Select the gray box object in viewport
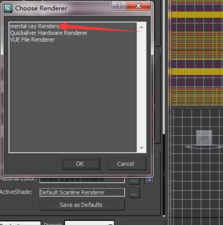Image resolution: width=223 pixels, height=225 pixels. pos(204,138)
